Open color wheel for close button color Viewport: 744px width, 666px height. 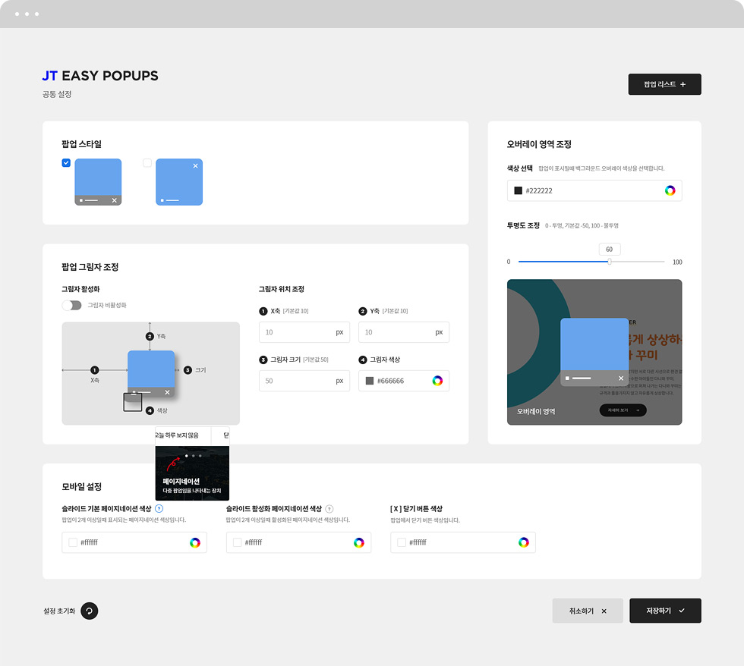(524, 542)
